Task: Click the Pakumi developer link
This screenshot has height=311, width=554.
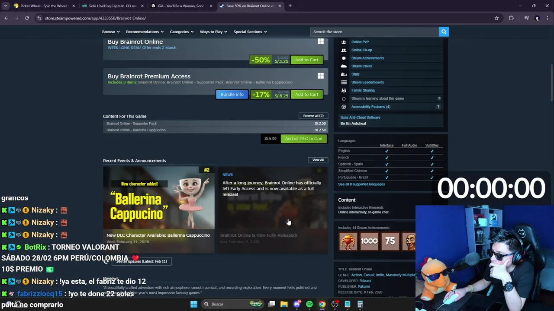Action: [x=365, y=281]
